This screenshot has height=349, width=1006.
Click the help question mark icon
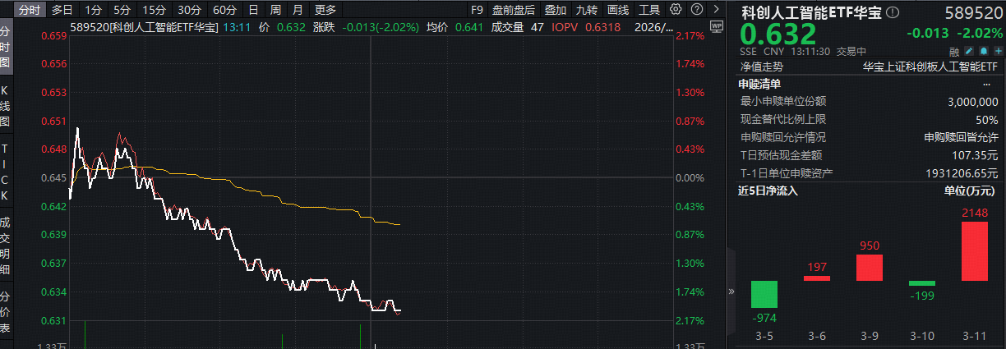tap(695, 10)
